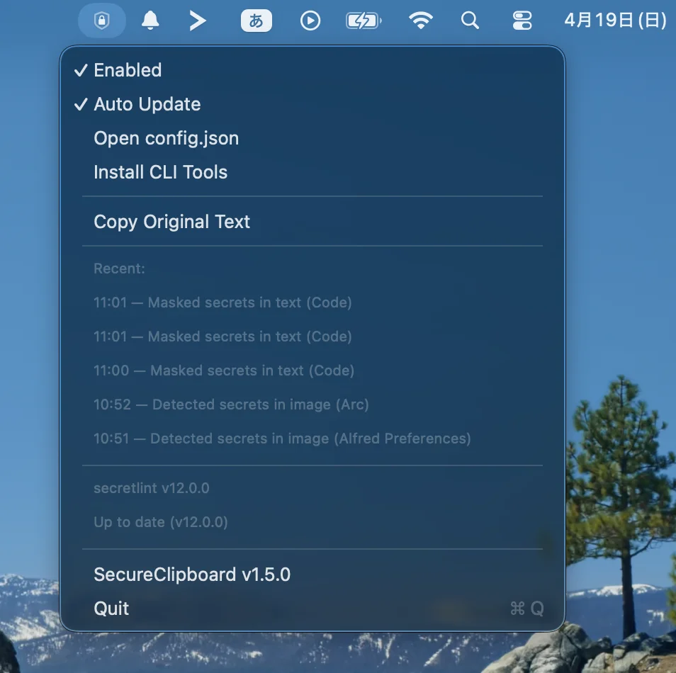Screen dimensions: 676x673
Task: Quit the SecureClipboard app
Action: (111, 609)
